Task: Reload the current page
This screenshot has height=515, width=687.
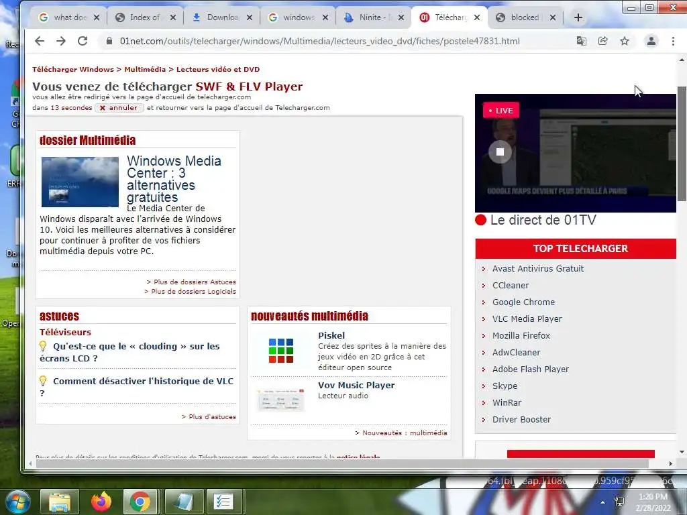Action: 83,41
